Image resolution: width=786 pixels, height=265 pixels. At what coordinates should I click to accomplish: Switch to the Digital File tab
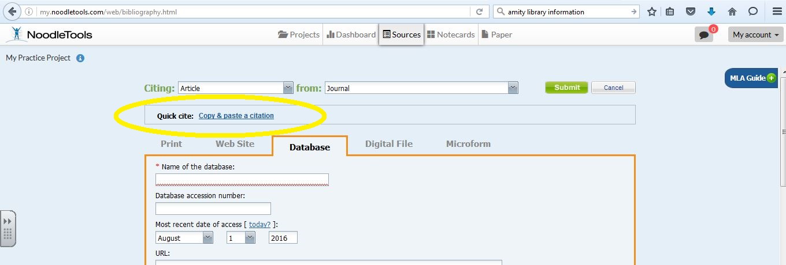[389, 144]
